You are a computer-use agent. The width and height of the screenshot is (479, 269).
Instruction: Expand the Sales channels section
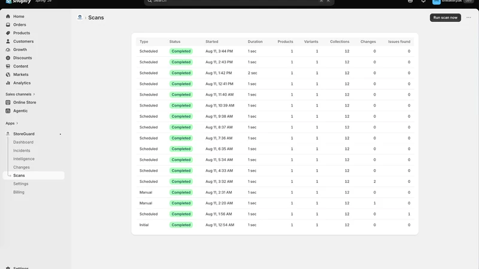coord(20,94)
